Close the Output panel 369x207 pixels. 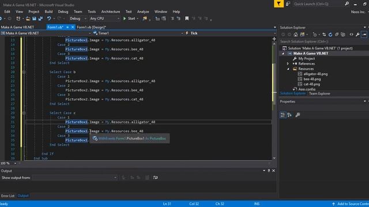273,171
